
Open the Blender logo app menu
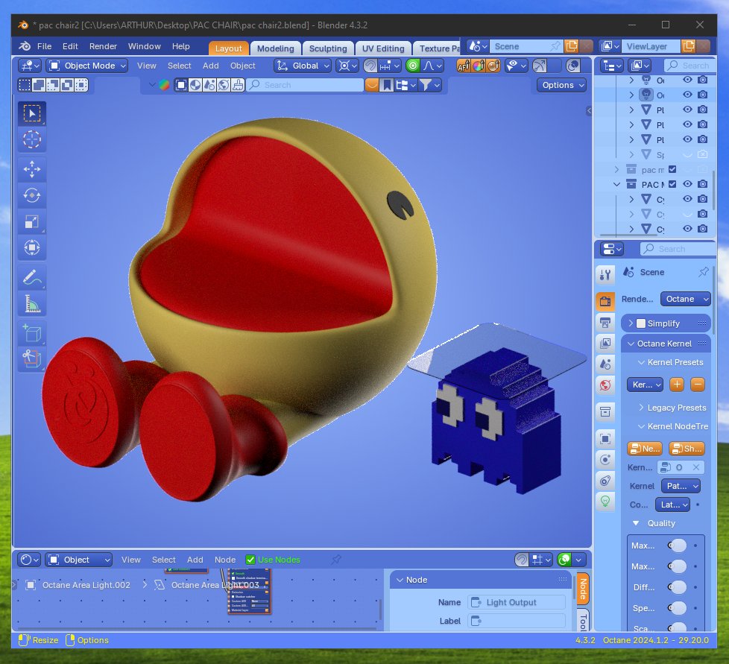[x=24, y=46]
